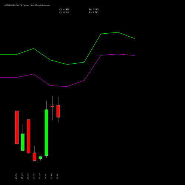185x185 pixels.
Task: Click the tall green candle for 01 Jul
Action: coord(46,132)
